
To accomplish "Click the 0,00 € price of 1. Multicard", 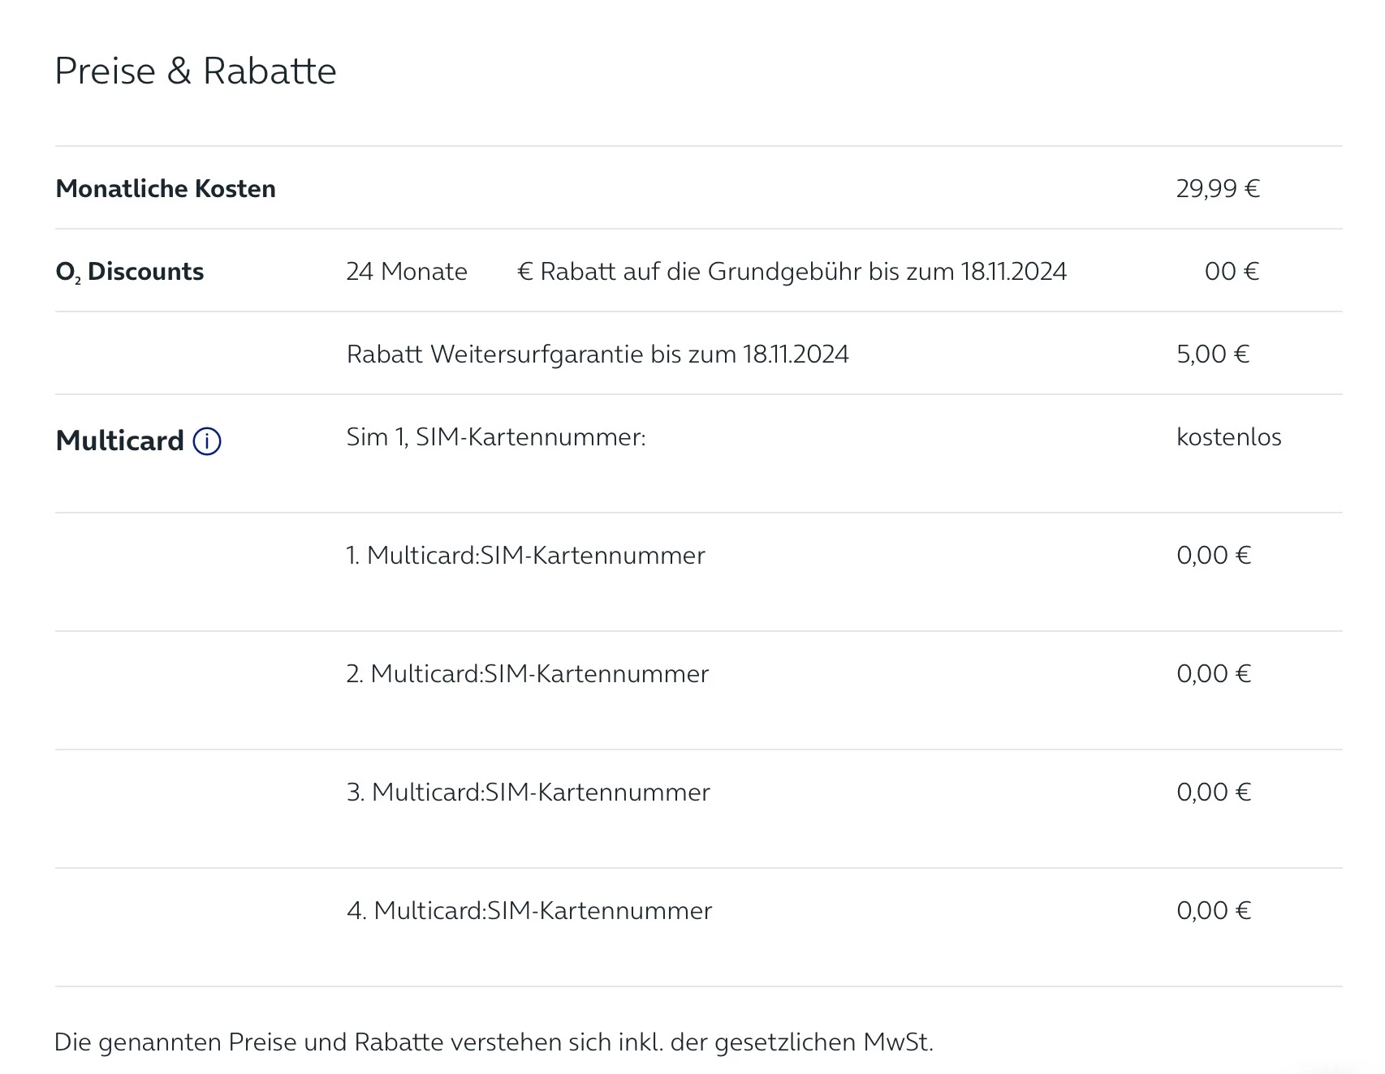I will pyautogui.click(x=1213, y=556).
